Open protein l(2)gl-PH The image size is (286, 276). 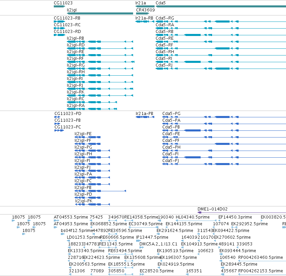click(92, 157)
